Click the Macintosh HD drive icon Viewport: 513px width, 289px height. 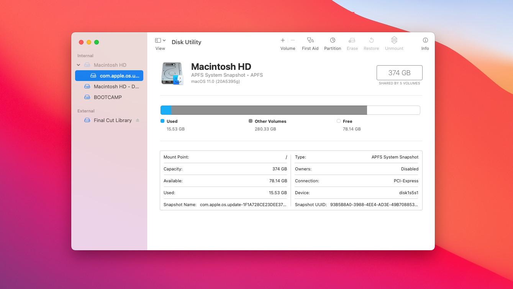click(172, 73)
